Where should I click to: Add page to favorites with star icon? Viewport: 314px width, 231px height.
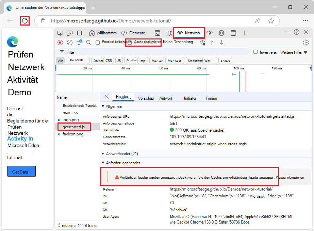pyautogui.click(x=271, y=21)
